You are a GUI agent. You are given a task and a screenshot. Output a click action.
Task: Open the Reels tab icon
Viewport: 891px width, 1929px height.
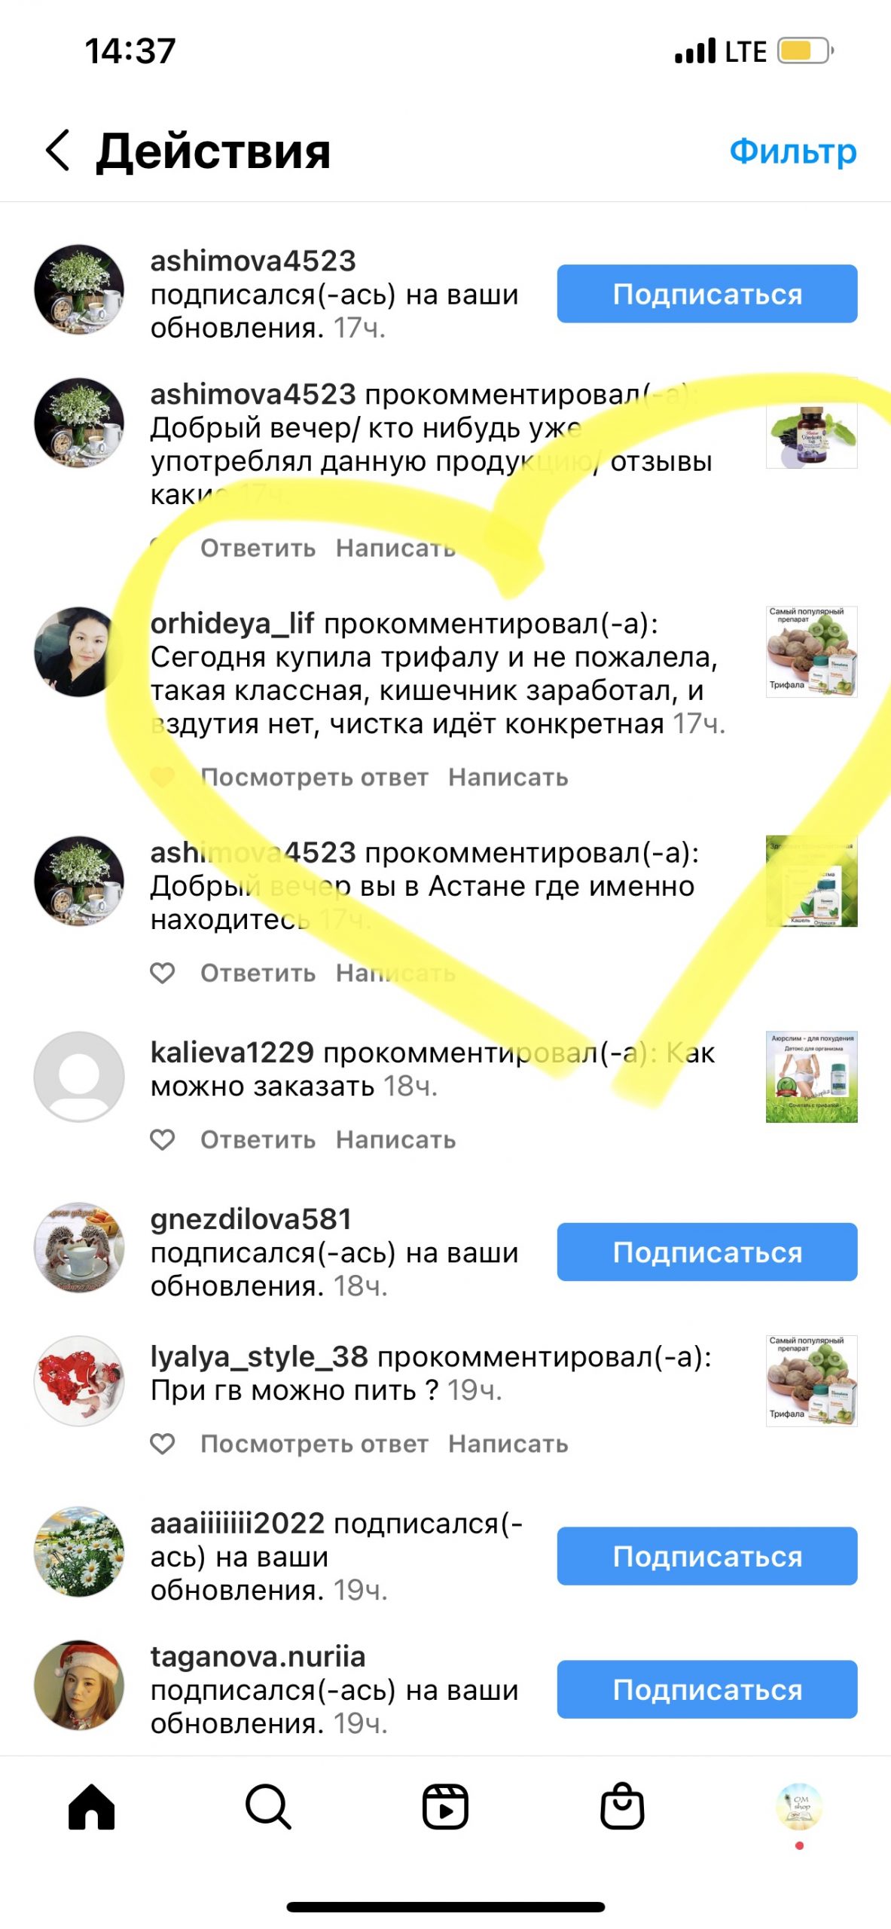point(445,1807)
